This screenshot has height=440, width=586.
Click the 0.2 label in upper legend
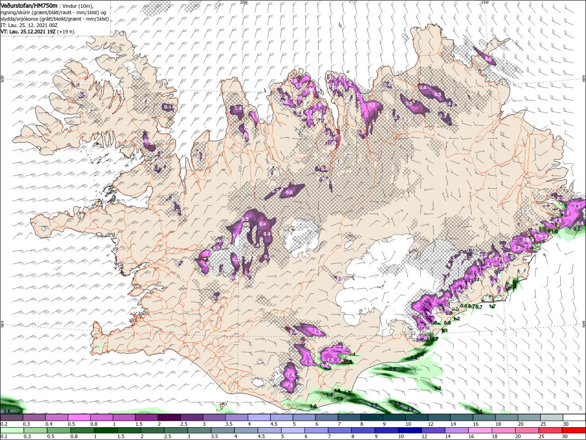pos(4,424)
